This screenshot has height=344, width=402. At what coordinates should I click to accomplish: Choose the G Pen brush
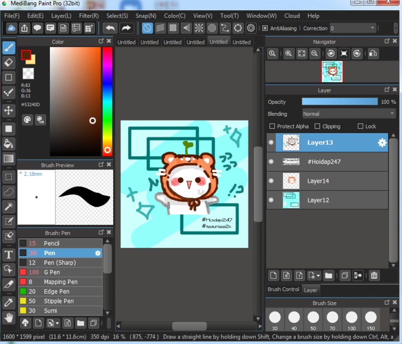(x=61, y=272)
